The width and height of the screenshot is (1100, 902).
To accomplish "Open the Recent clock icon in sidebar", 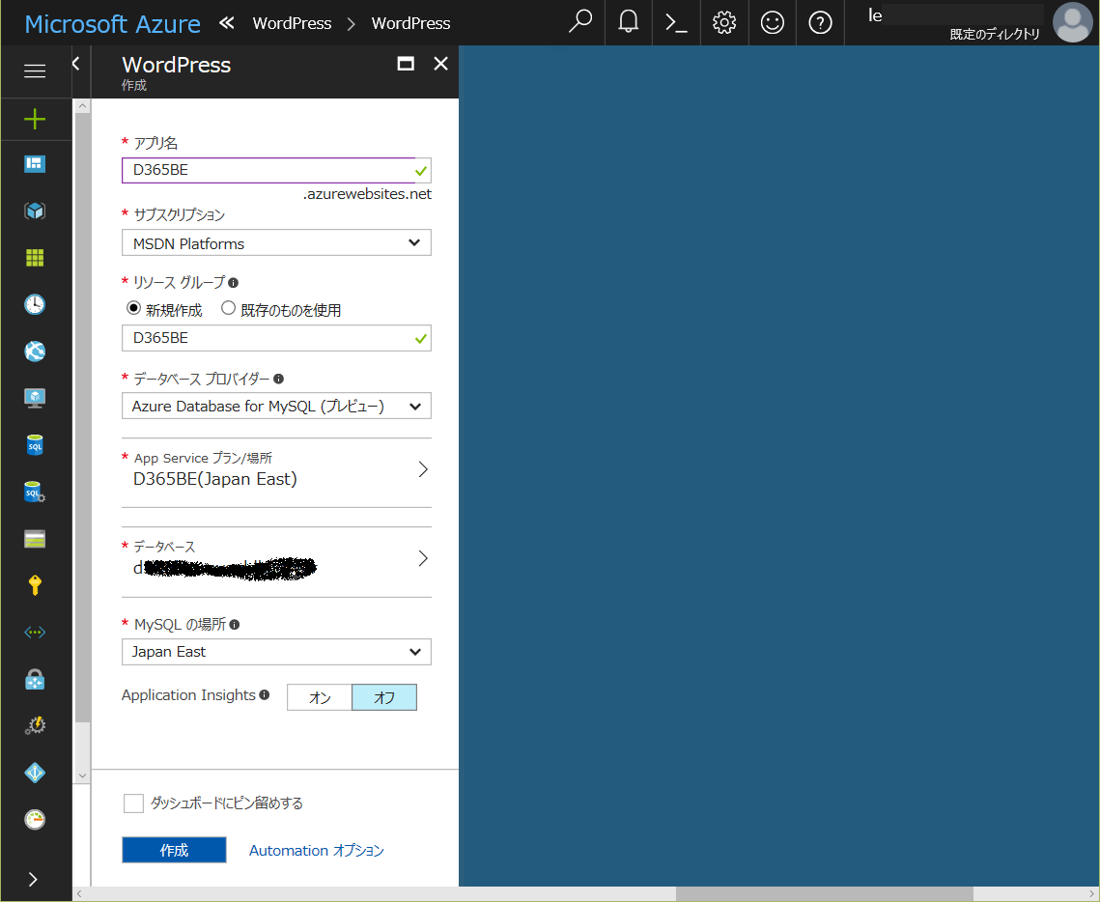I will point(35,304).
